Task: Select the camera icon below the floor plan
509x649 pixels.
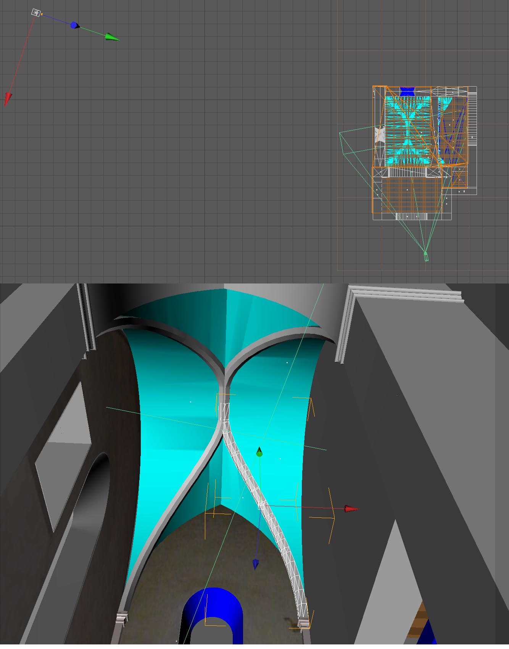Action: point(426,256)
